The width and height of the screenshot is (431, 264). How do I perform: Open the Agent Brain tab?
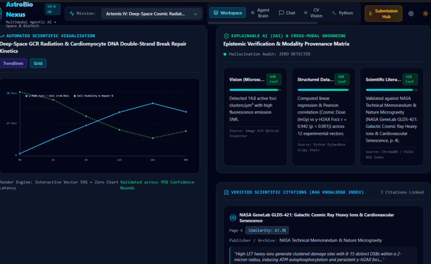click(260, 13)
